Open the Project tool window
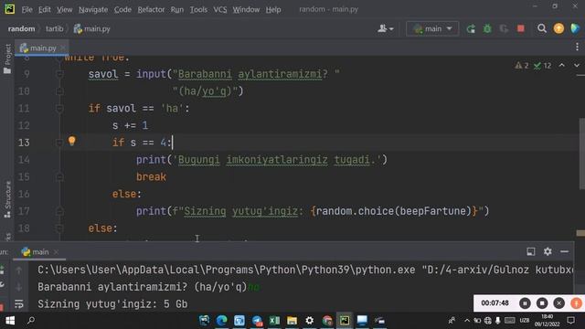585x329 pixels. (x=7, y=58)
